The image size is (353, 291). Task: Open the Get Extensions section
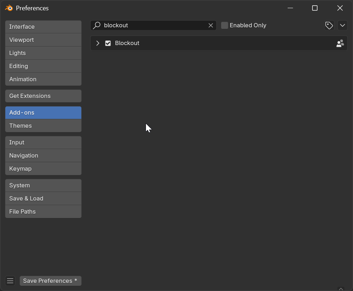[x=43, y=96]
